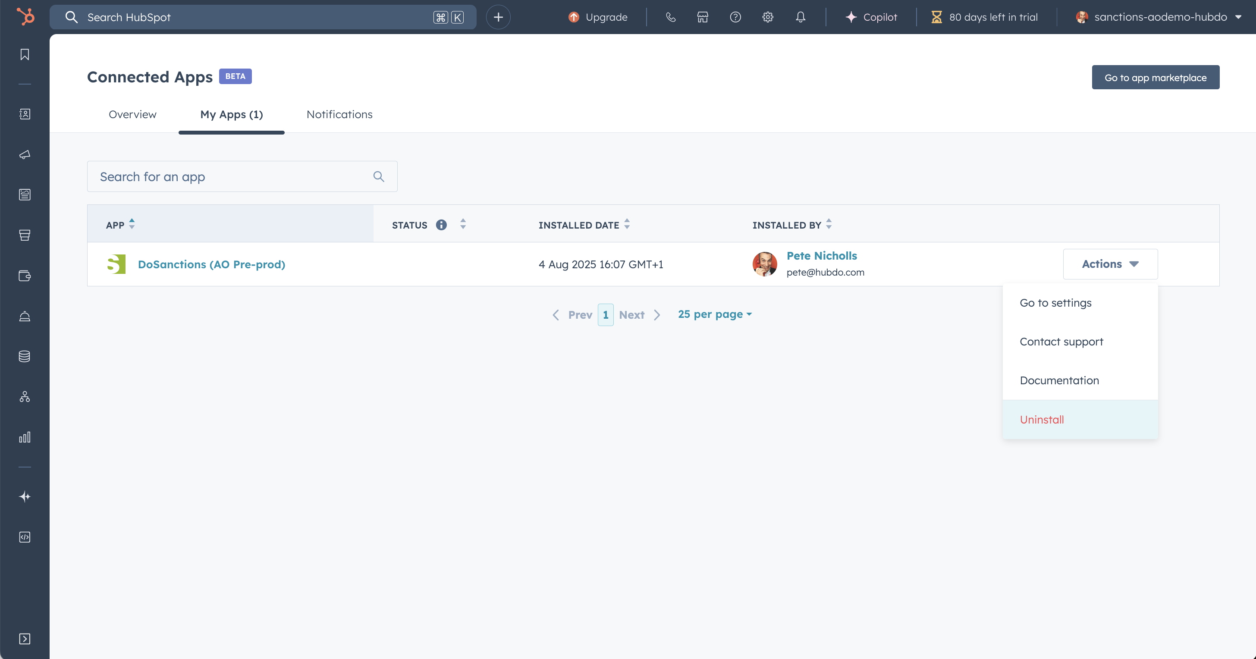Open the Automation workflow sidebar icon
Viewport: 1256px width, 659px height.
pyautogui.click(x=25, y=397)
